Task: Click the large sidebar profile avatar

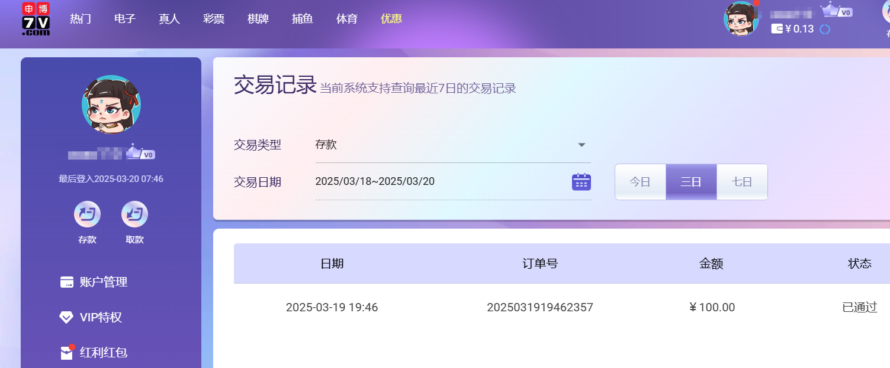Action: [x=111, y=105]
